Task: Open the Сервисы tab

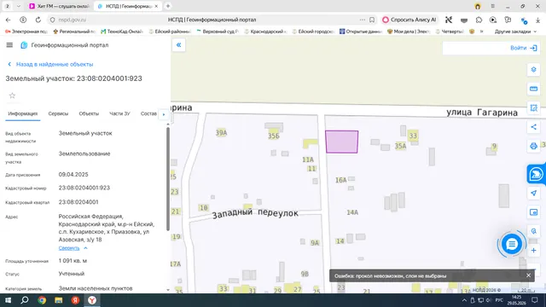Action: click(58, 113)
